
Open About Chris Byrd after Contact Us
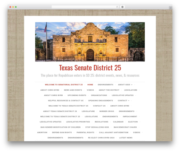click(120, 106)
